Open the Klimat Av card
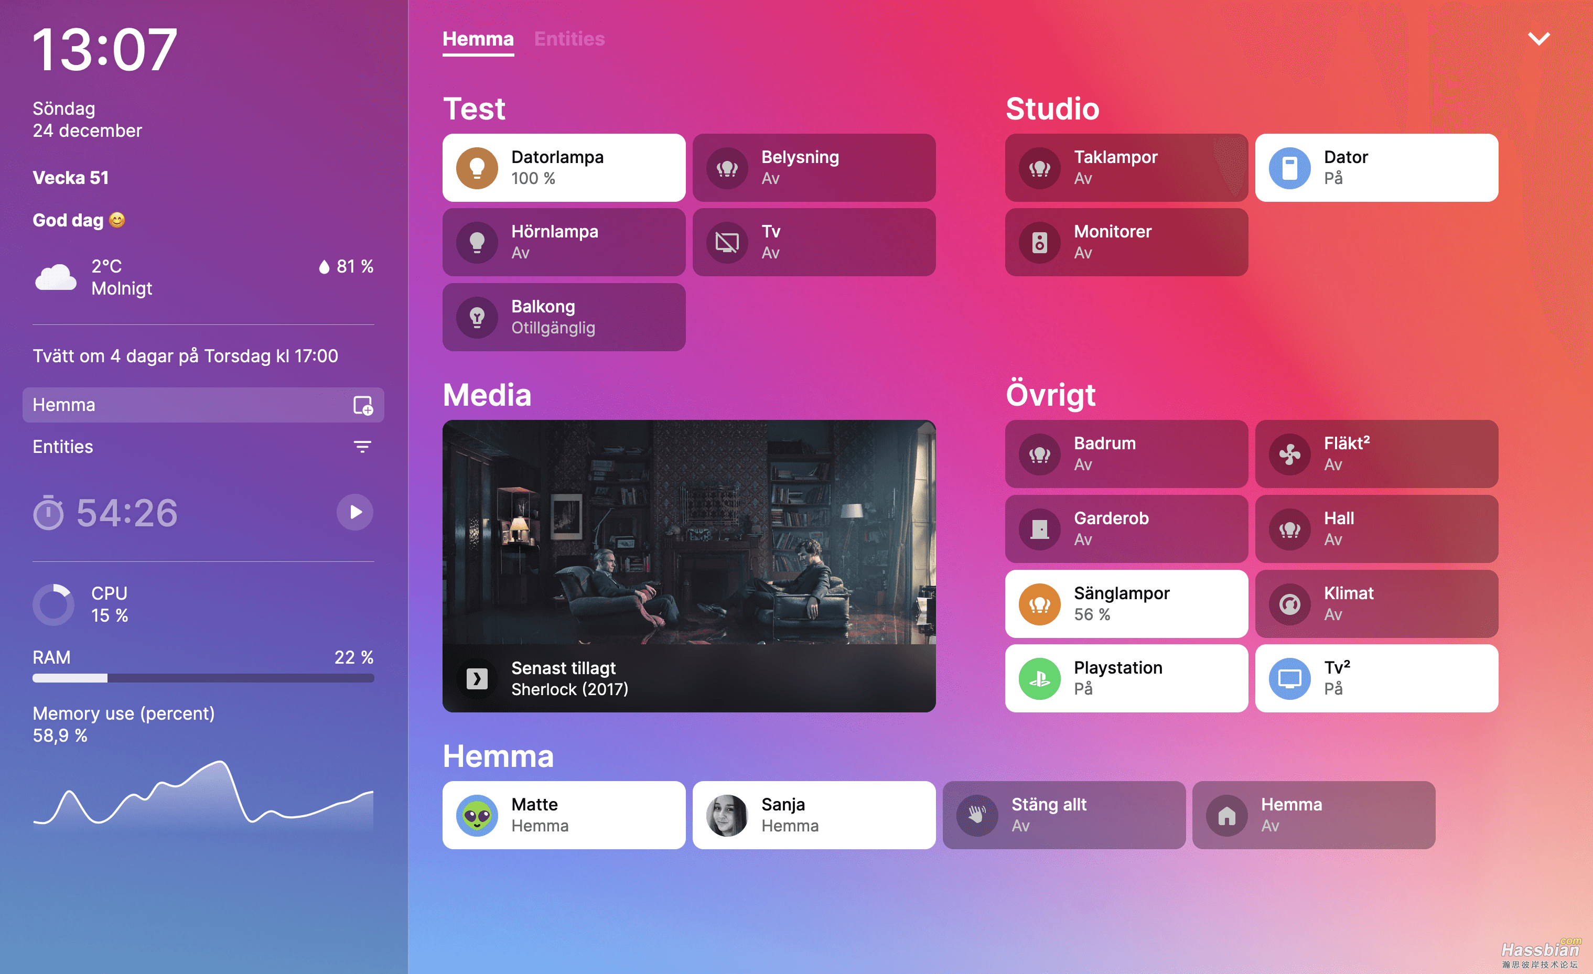Image resolution: width=1593 pixels, height=974 pixels. (x=1376, y=604)
